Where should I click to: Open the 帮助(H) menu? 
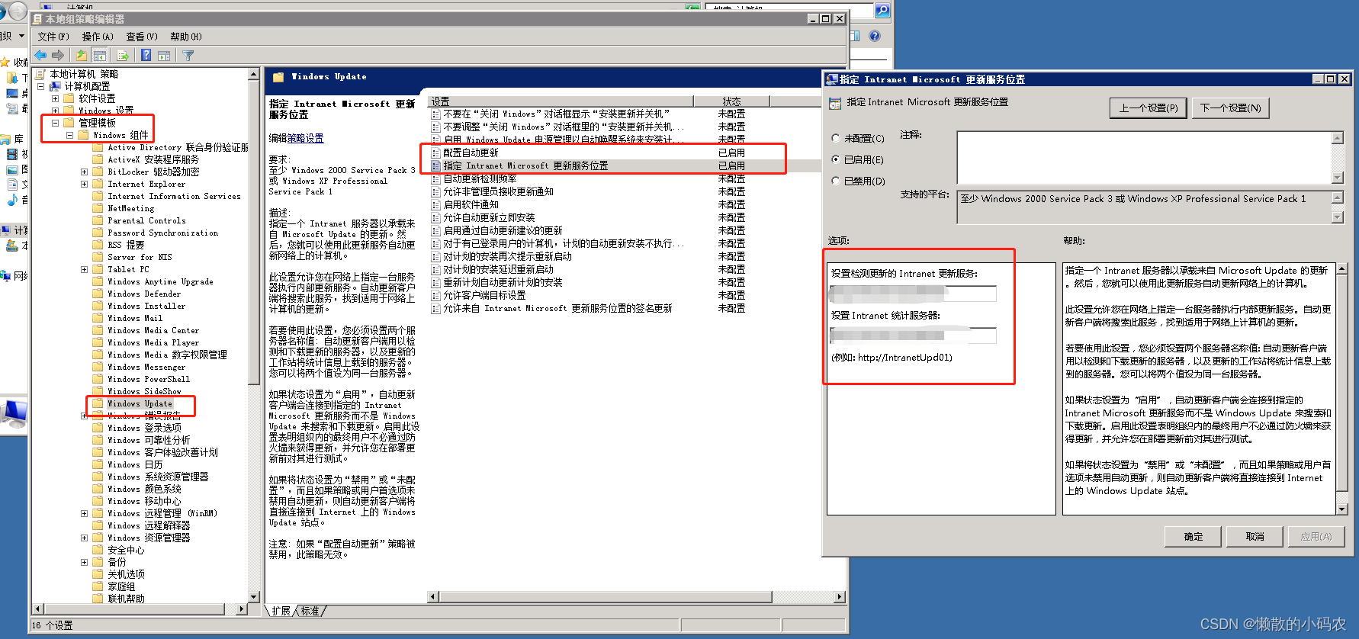coord(186,37)
